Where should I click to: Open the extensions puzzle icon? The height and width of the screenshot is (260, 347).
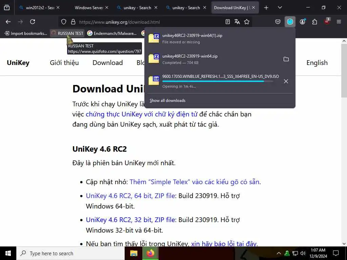pos(314,22)
